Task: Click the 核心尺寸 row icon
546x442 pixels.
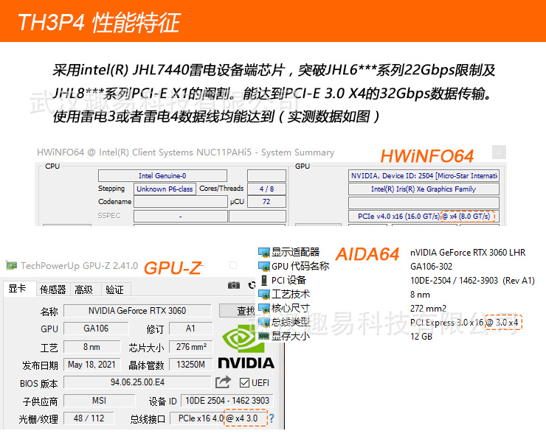Action: pos(264,308)
